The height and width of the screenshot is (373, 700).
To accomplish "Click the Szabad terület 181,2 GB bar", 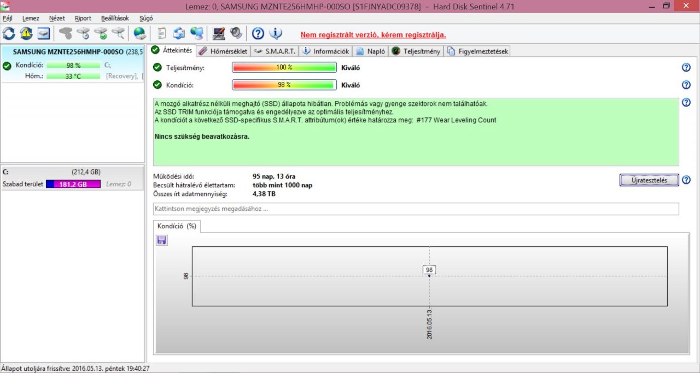I will 73,184.
